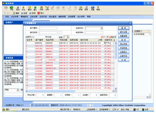Click the 查询 button
The height and width of the screenshot is (113, 156).
(124, 28)
